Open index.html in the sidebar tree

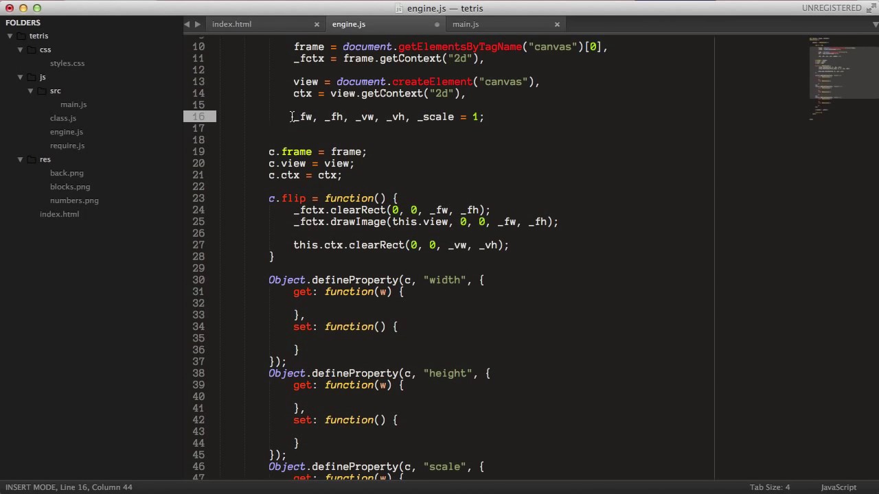[x=59, y=214]
